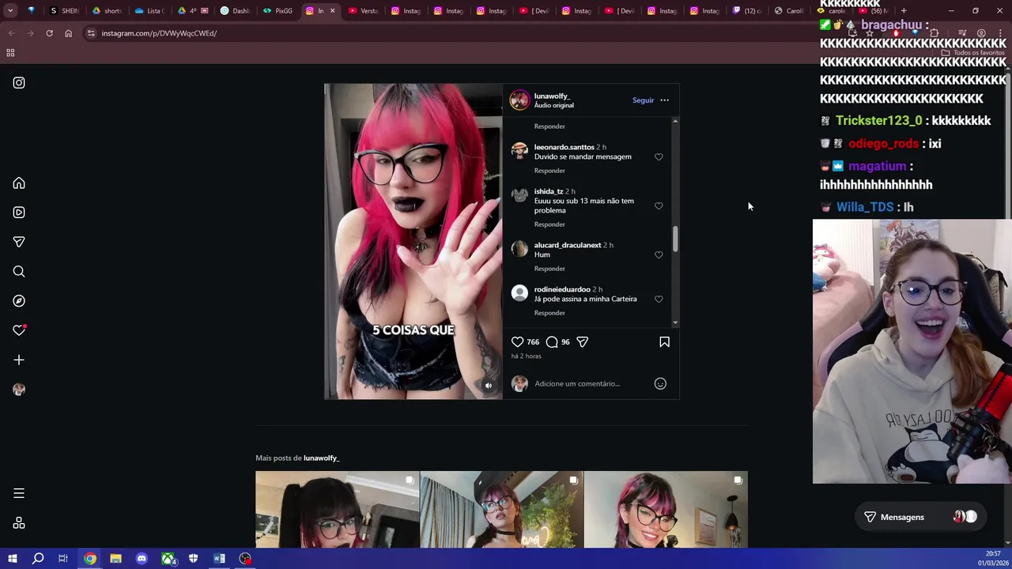Open Discord from taskbar
The width and height of the screenshot is (1012, 569).
[142, 559]
